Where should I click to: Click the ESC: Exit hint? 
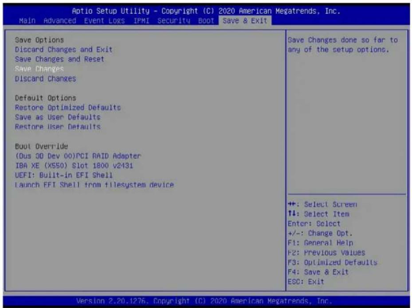coord(306,282)
